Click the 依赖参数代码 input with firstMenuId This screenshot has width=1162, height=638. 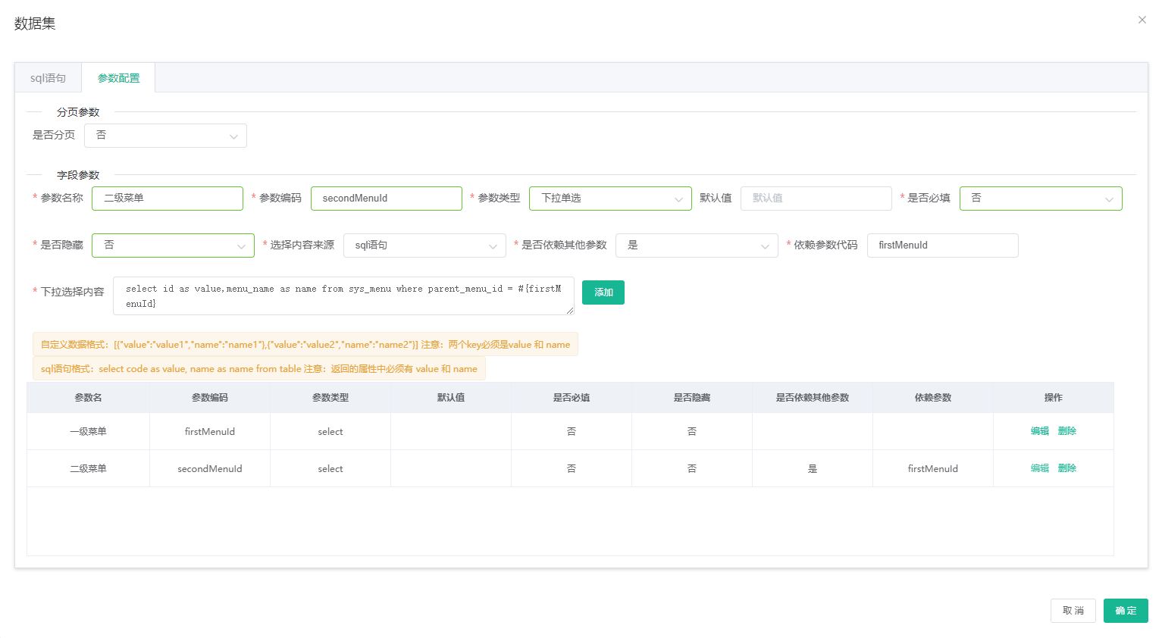pyautogui.click(x=943, y=246)
